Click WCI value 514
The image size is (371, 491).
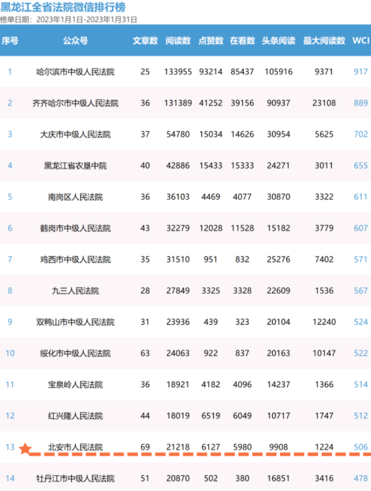pyautogui.click(x=361, y=384)
